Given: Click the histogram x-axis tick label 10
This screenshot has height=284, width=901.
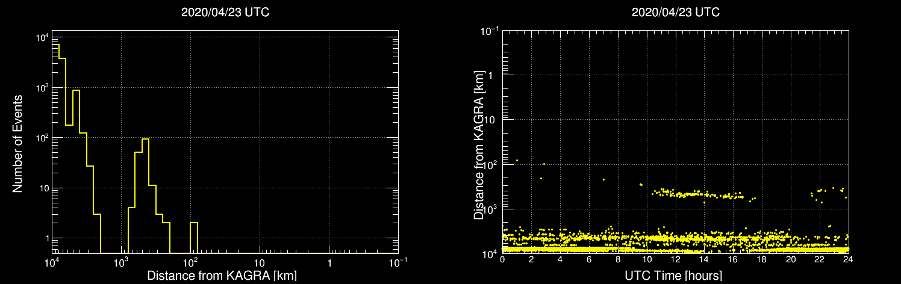Looking at the screenshot, I should tap(260, 264).
